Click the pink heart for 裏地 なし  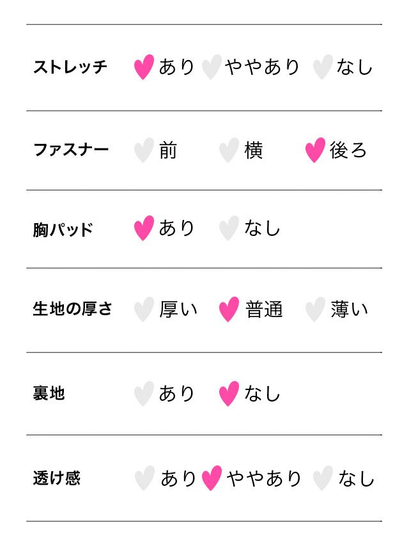[x=229, y=394]
